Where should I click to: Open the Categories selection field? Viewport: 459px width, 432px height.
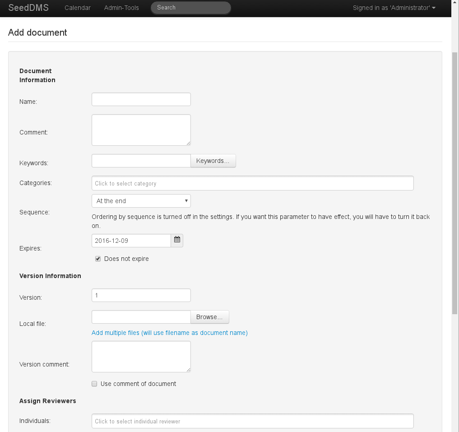point(252,183)
